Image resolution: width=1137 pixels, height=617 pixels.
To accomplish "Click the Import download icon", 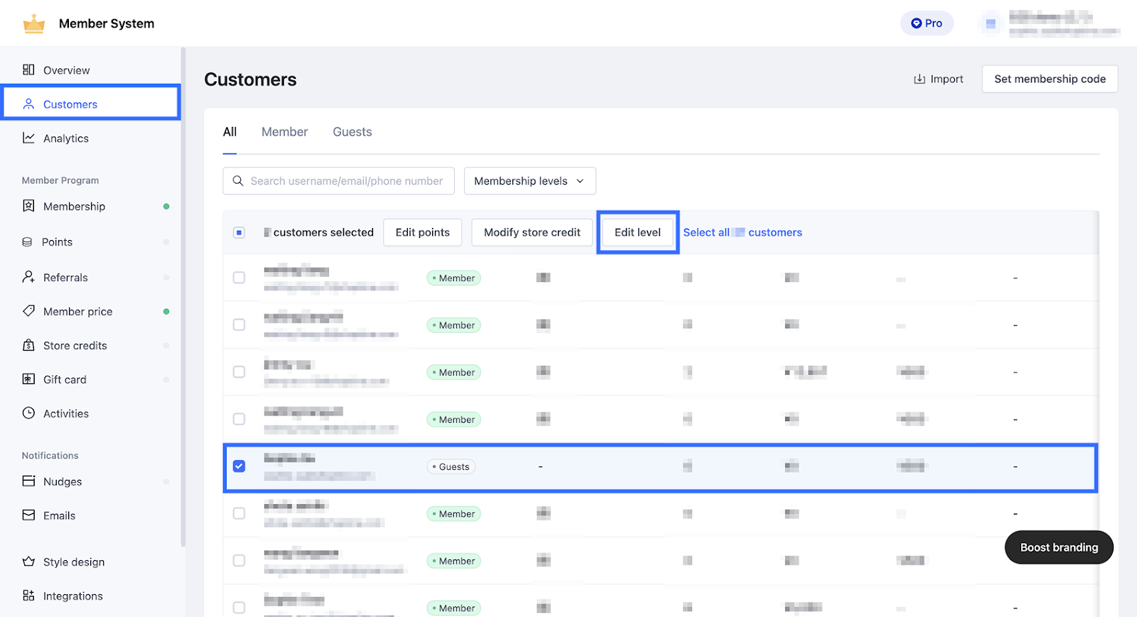I will coord(920,79).
